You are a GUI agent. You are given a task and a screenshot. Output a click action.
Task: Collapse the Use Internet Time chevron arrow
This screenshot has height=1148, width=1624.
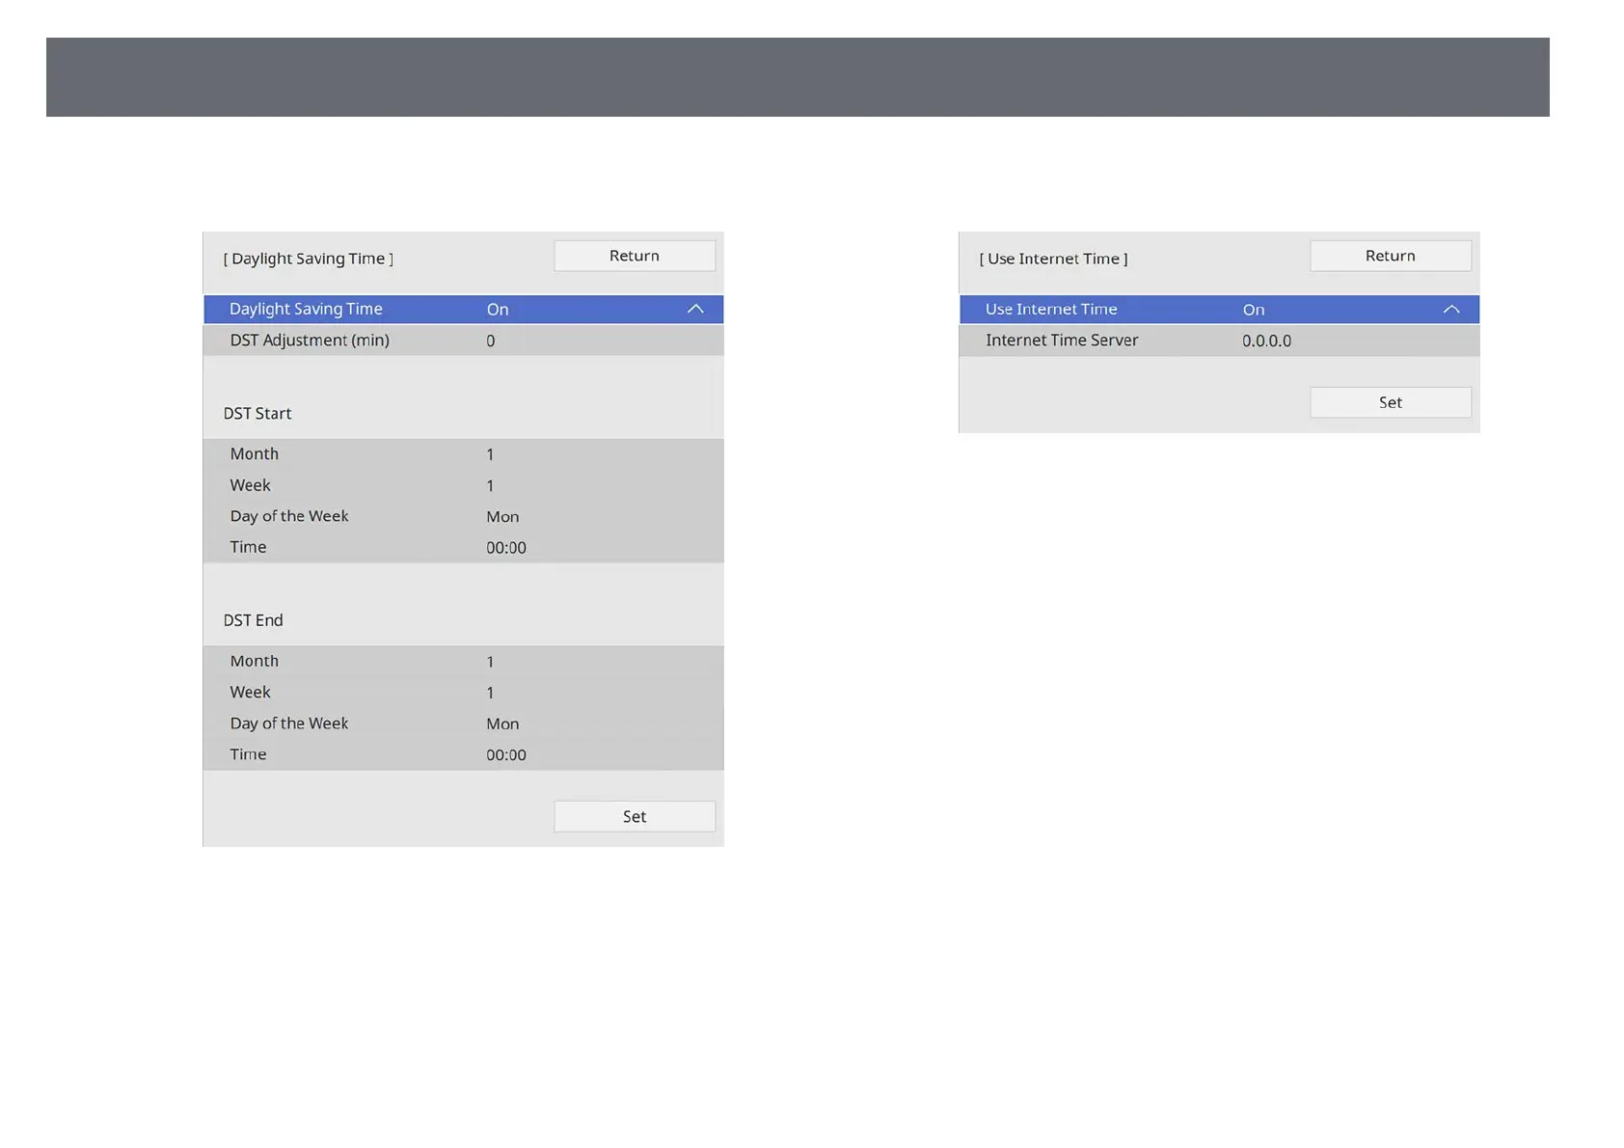click(1451, 309)
